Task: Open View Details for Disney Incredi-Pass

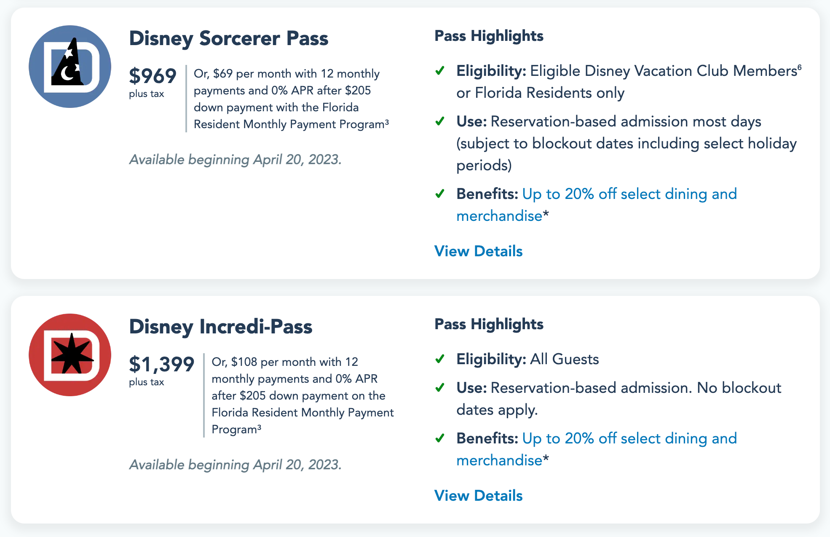Action: pos(478,496)
